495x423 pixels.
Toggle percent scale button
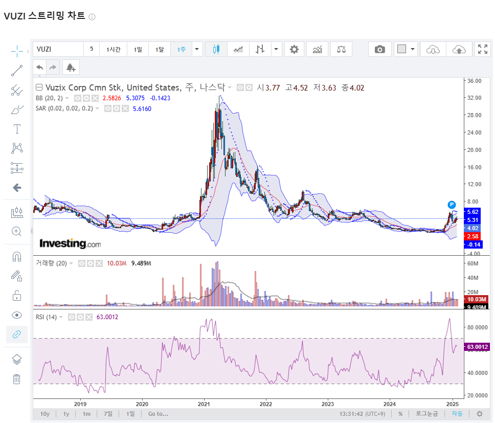tap(400, 414)
